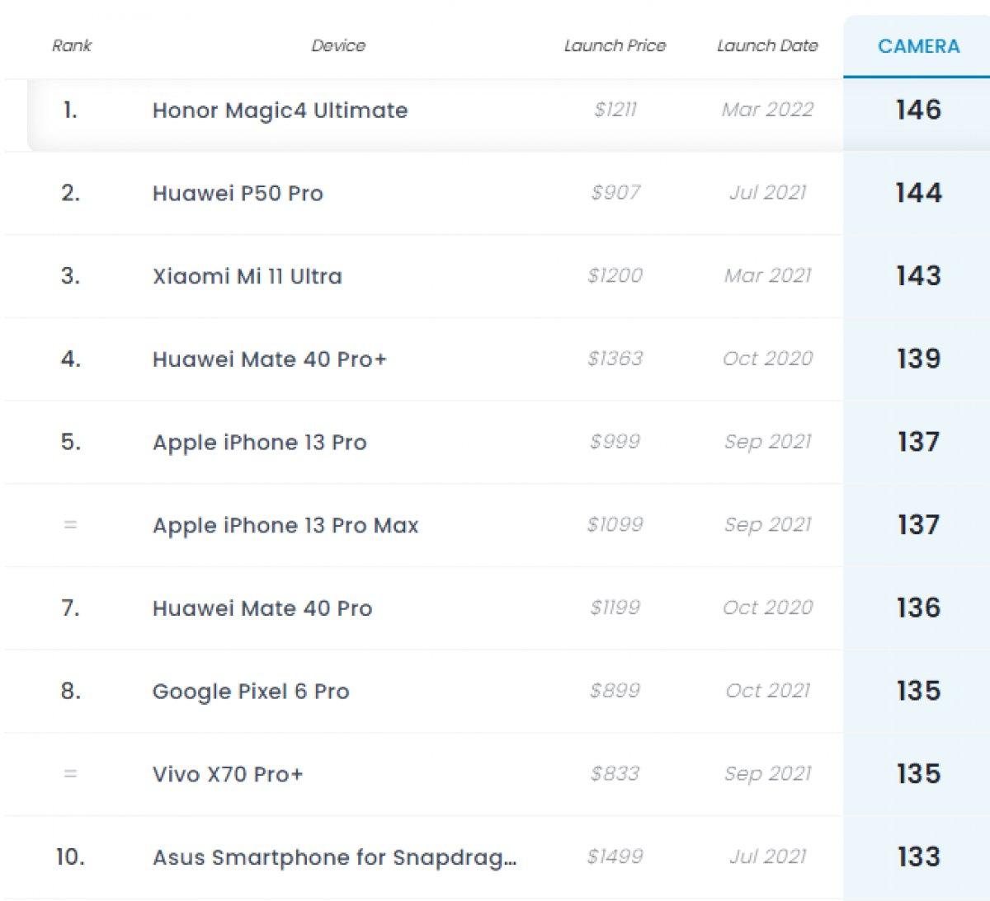The width and height of the screenshot is (990, 901).
Task: Open Vivo X70 Pro+ device link
Action: (228, 774)
